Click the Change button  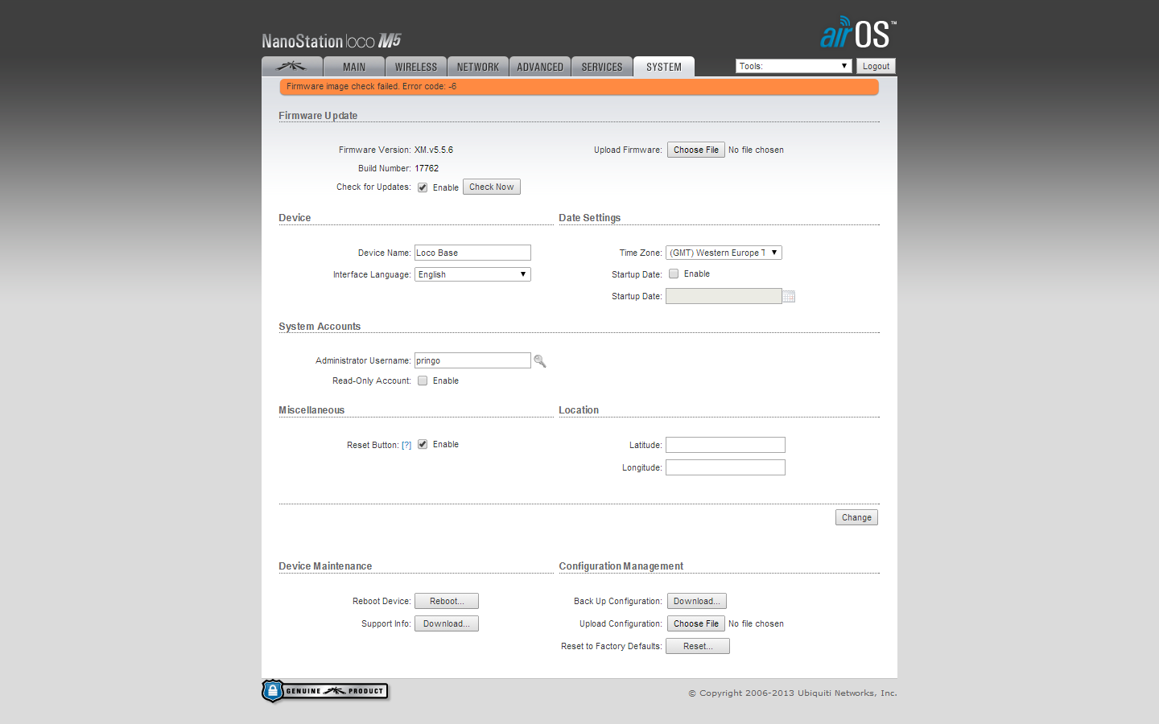(856, 517)
